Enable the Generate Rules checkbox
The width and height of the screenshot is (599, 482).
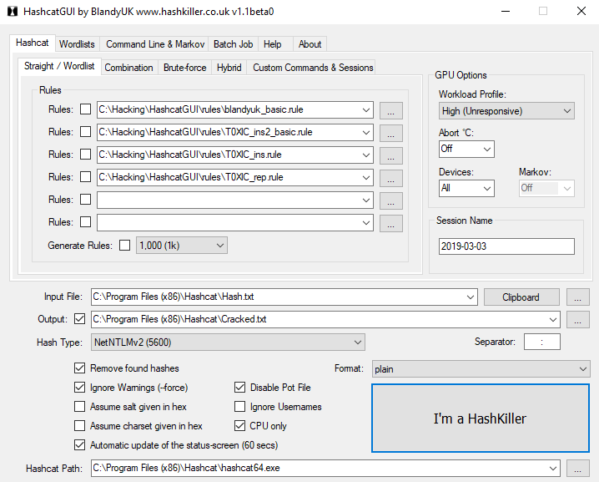(125, 246)
